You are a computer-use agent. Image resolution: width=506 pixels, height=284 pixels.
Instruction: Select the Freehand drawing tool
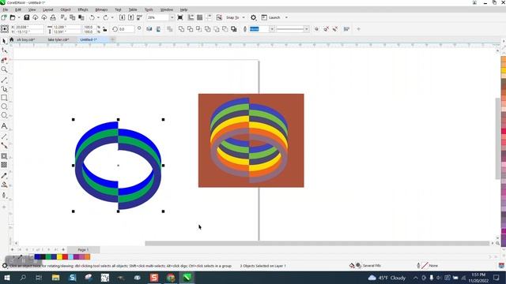tap(4, 80)
